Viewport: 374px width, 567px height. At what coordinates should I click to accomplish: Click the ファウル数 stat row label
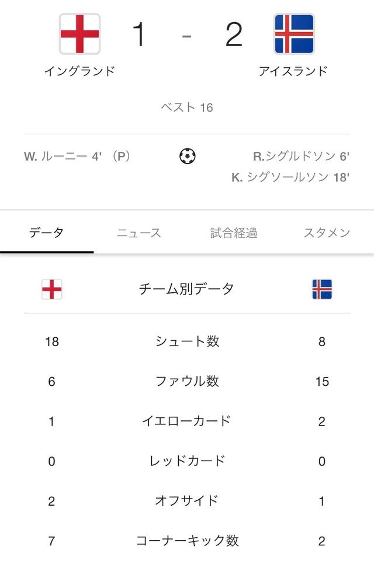tap(187, 381)
